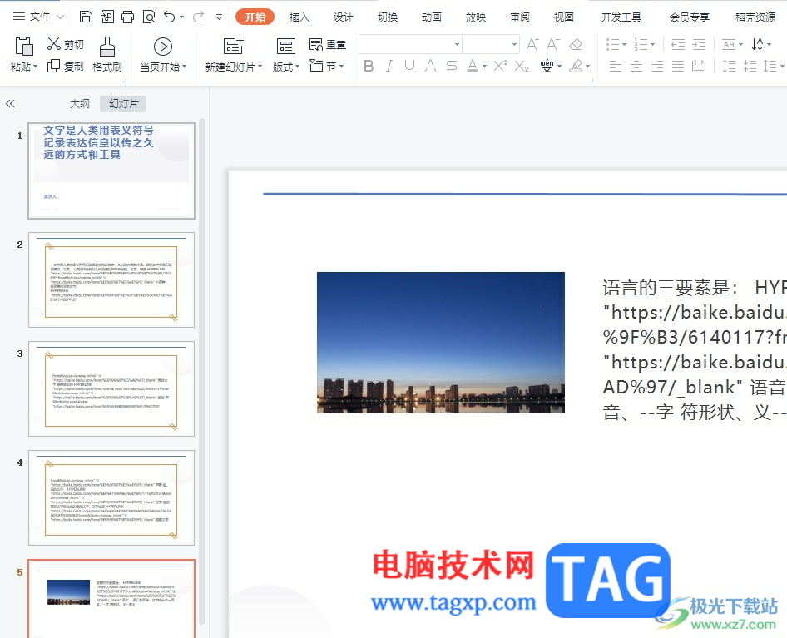This screenshot has height=638, width=787.
Task: Open Print Preview icon
Action: pos(149,17)
